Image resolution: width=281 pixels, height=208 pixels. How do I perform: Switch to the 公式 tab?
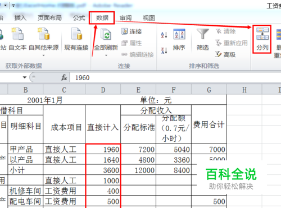pyautogui.click(x=79, y=18)
